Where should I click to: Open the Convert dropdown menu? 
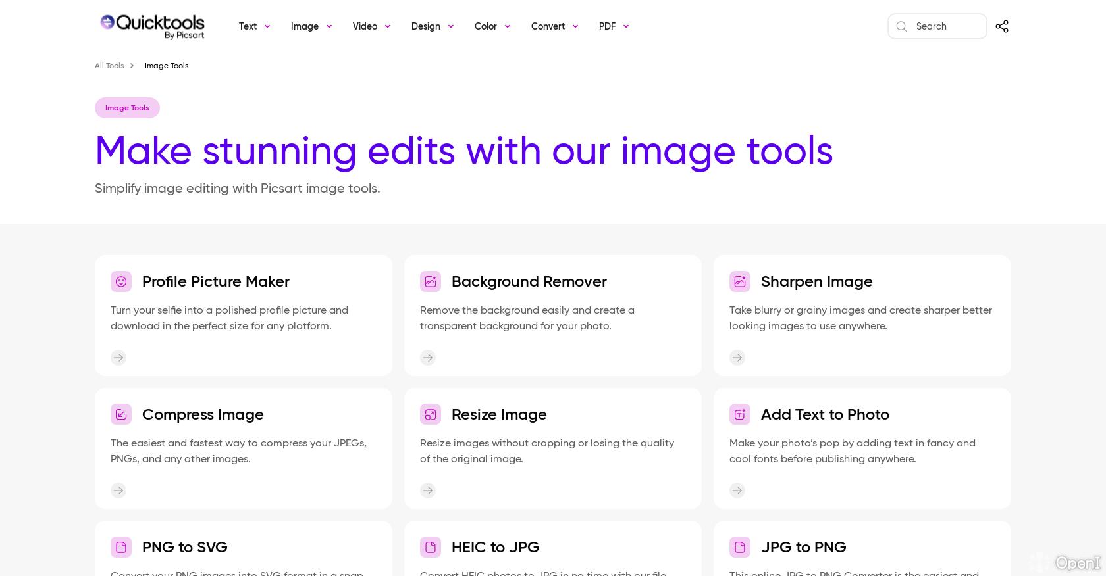(554, 26)
